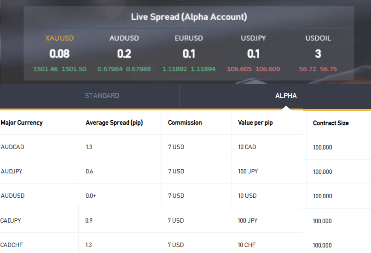Select the AUDJPY currency row
The height and width of the screenshot is (253, 371).
pyautogui.click(x=185, y=172)
